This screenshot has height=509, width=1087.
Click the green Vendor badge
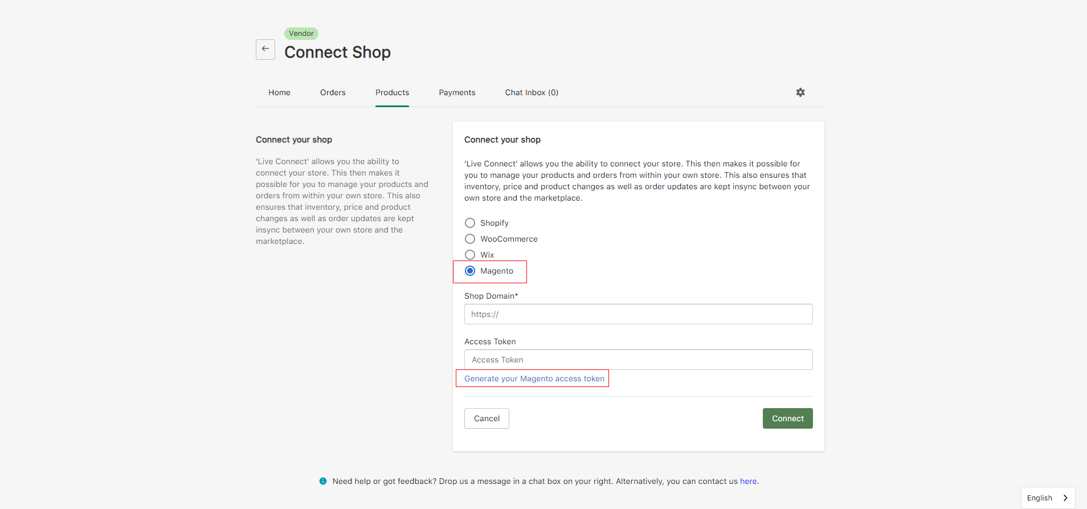pyautogui.click(x=301, y=34)
